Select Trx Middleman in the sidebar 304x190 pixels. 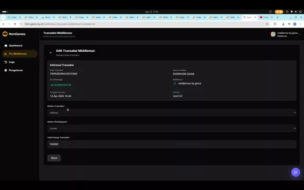click(19, 54)
